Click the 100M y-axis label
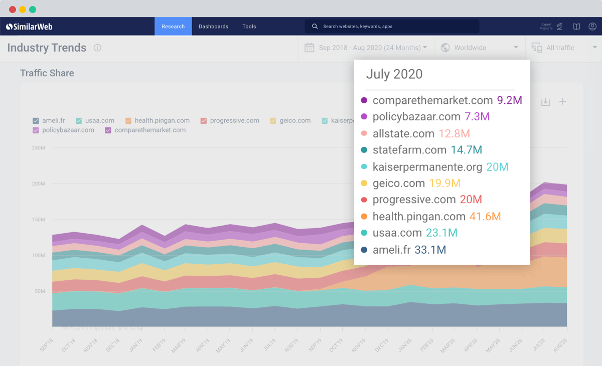 click(39, 255)
